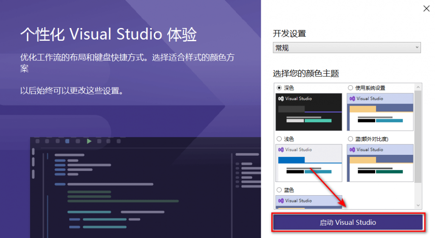The width and height of the screenshot is (435, 238).
Task: Select the 蓝色 blue theme radio button
Action: 279,190
